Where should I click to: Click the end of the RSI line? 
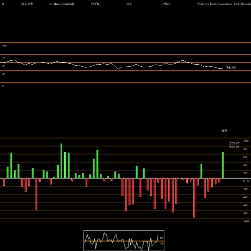(x=222, y=69)
